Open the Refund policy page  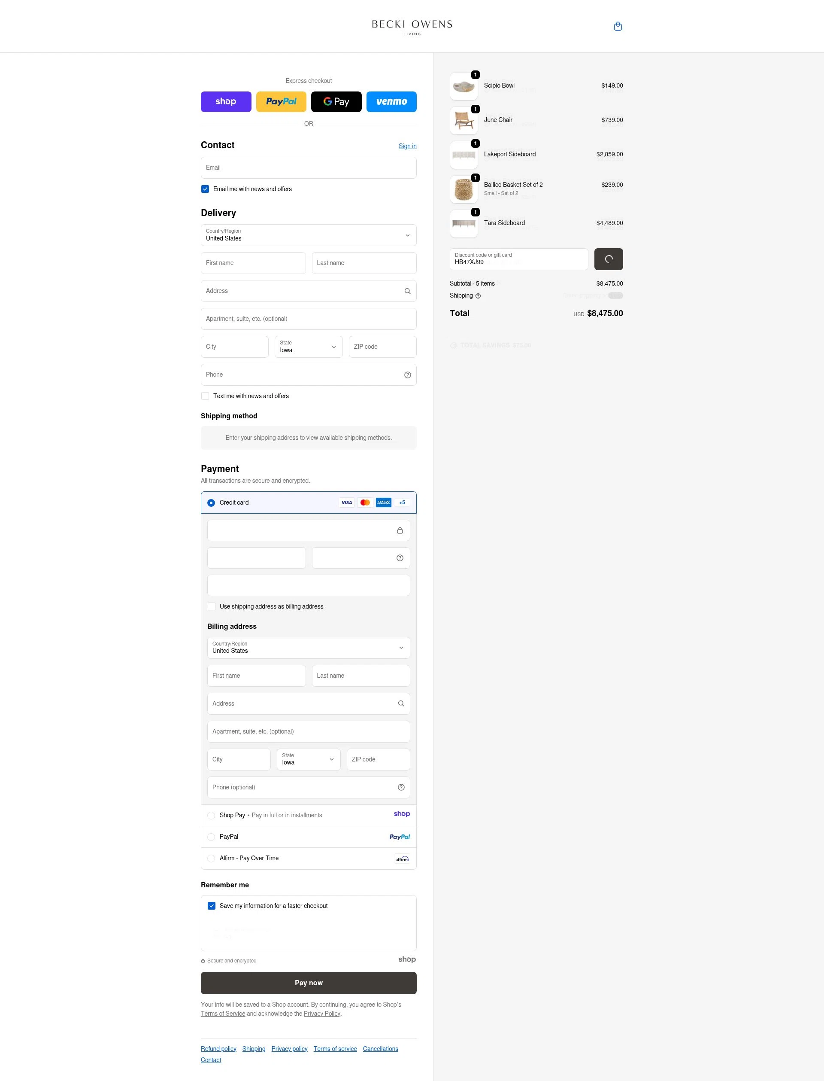click(x=218, y=1049)
